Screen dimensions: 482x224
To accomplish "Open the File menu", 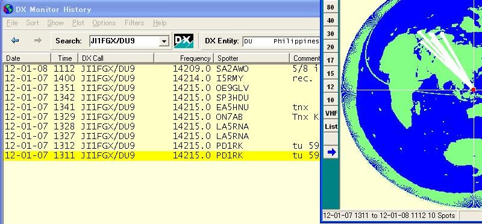I will [12, 23].
